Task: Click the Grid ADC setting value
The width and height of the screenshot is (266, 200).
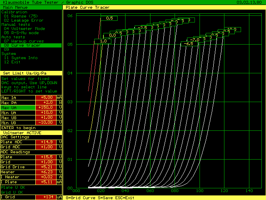Action: click(46, 147)
